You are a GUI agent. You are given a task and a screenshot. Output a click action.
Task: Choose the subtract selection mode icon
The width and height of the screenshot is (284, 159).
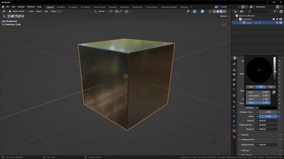pos(16,16)
